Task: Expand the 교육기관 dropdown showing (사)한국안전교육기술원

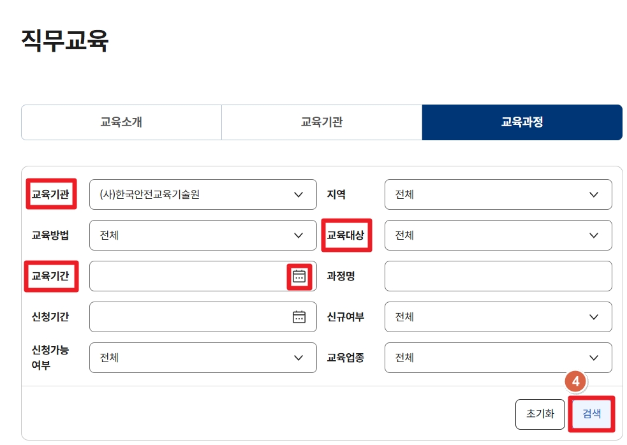Action: [x=203, y=194]
